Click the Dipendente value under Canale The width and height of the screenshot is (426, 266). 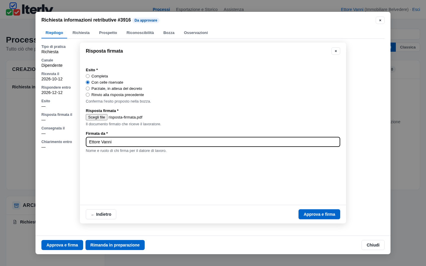coord(52,65)
